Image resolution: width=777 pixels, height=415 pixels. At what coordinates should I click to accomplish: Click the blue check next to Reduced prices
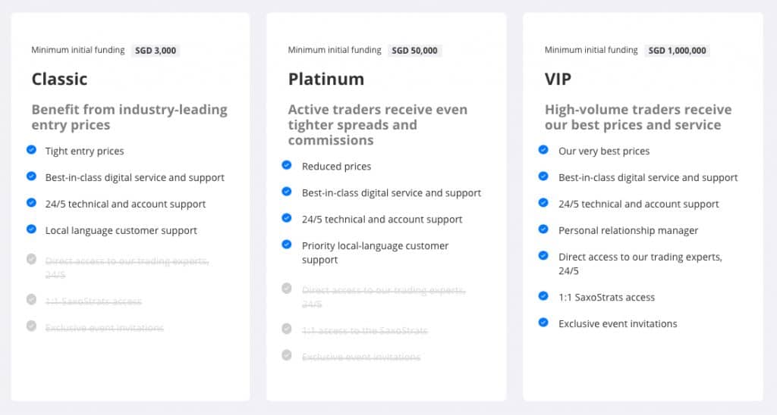click(286, 165)
